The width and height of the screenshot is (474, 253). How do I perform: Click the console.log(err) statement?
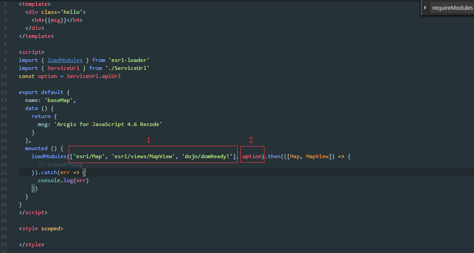point(63,180)
